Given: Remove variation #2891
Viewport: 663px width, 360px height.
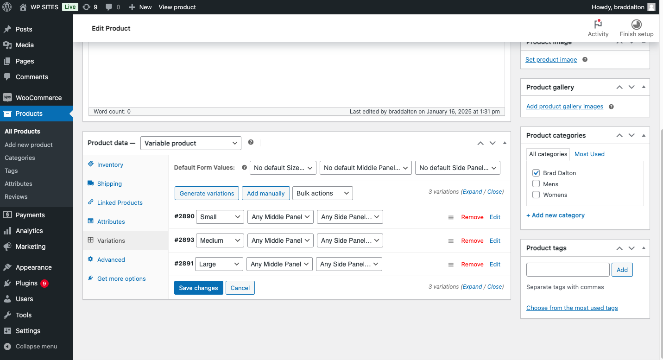Looking at the screenshot, I should pyautogui.click(x=472, y=264).
